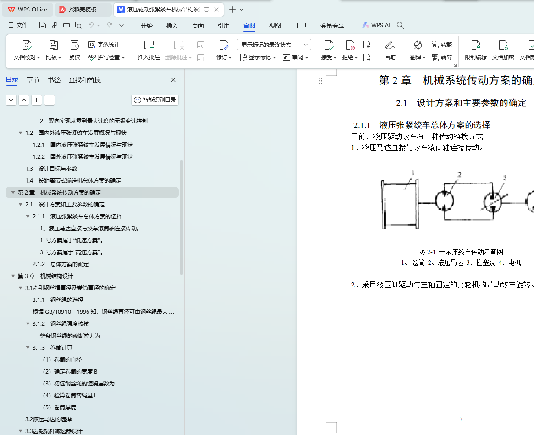534x435 pixels.
Task: Open the quick access toolbar customize dropdown arrow
Action: point(121,25)
